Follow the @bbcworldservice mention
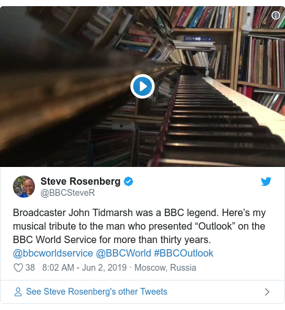 [53, 254]
